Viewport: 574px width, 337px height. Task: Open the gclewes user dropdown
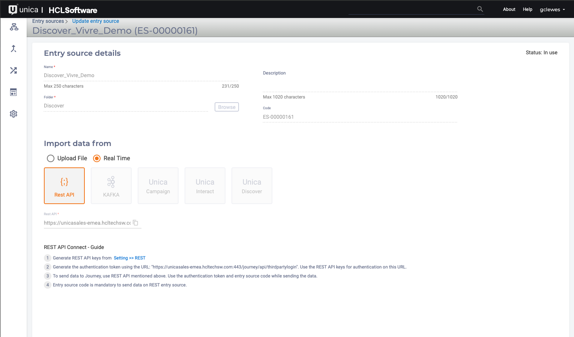tap(552, 9)
